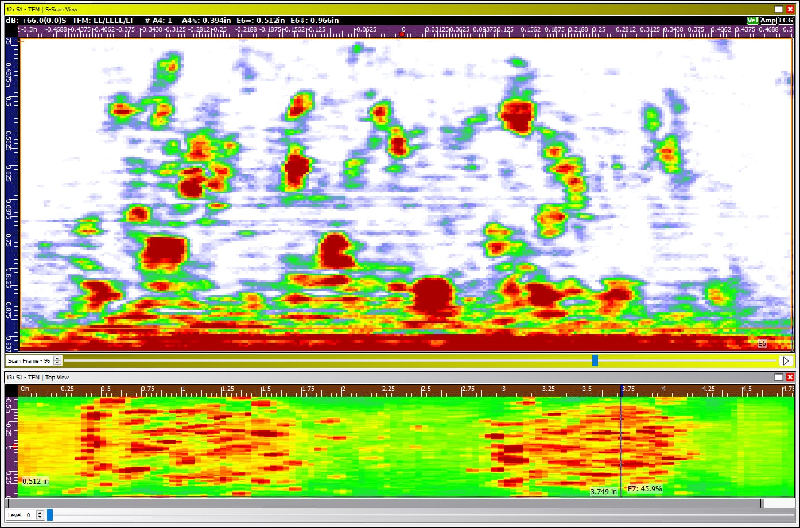The width and height of the screenshot is (800, 528).
Task: Click the 1.75 mark on Top View horizontal ruler
Action: pyautogui.click(x=308, y=389)
